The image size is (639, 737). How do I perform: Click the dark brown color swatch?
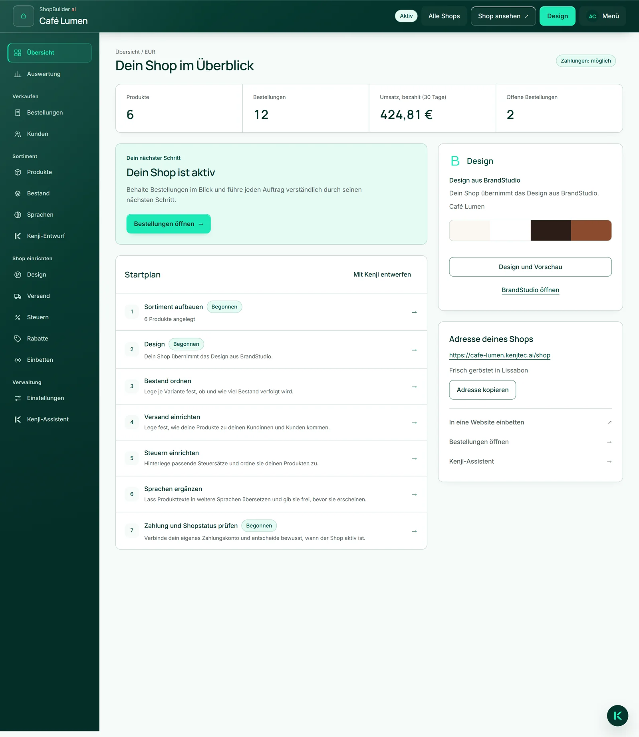click(551, 230)
